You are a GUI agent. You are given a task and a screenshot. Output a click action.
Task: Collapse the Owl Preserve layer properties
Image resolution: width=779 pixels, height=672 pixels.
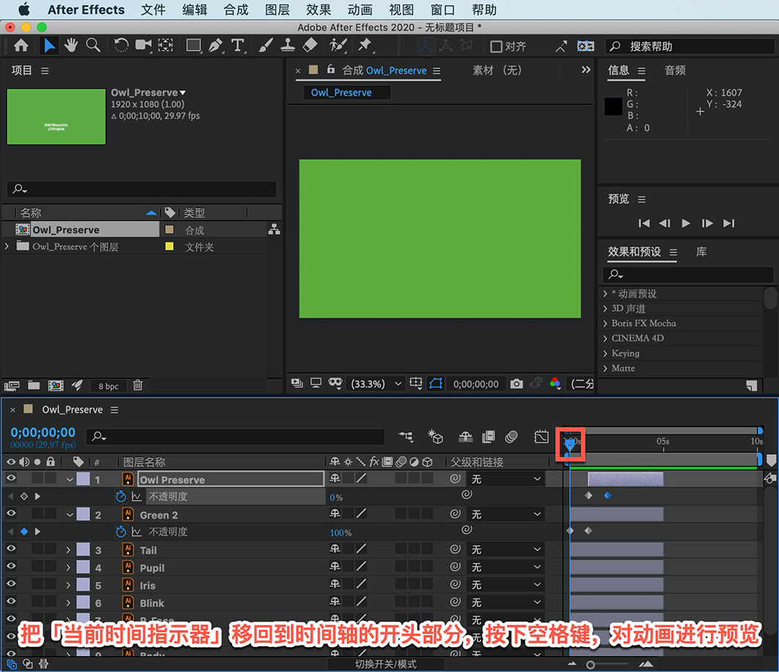(70, 480)
